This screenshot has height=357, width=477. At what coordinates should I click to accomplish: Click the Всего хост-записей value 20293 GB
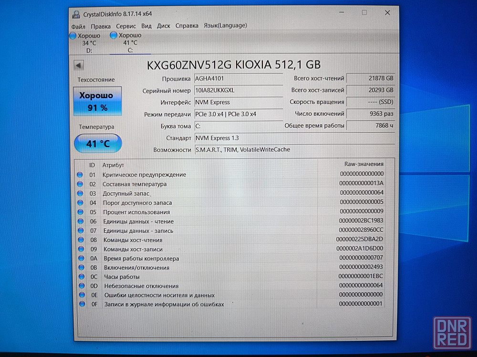371,90
